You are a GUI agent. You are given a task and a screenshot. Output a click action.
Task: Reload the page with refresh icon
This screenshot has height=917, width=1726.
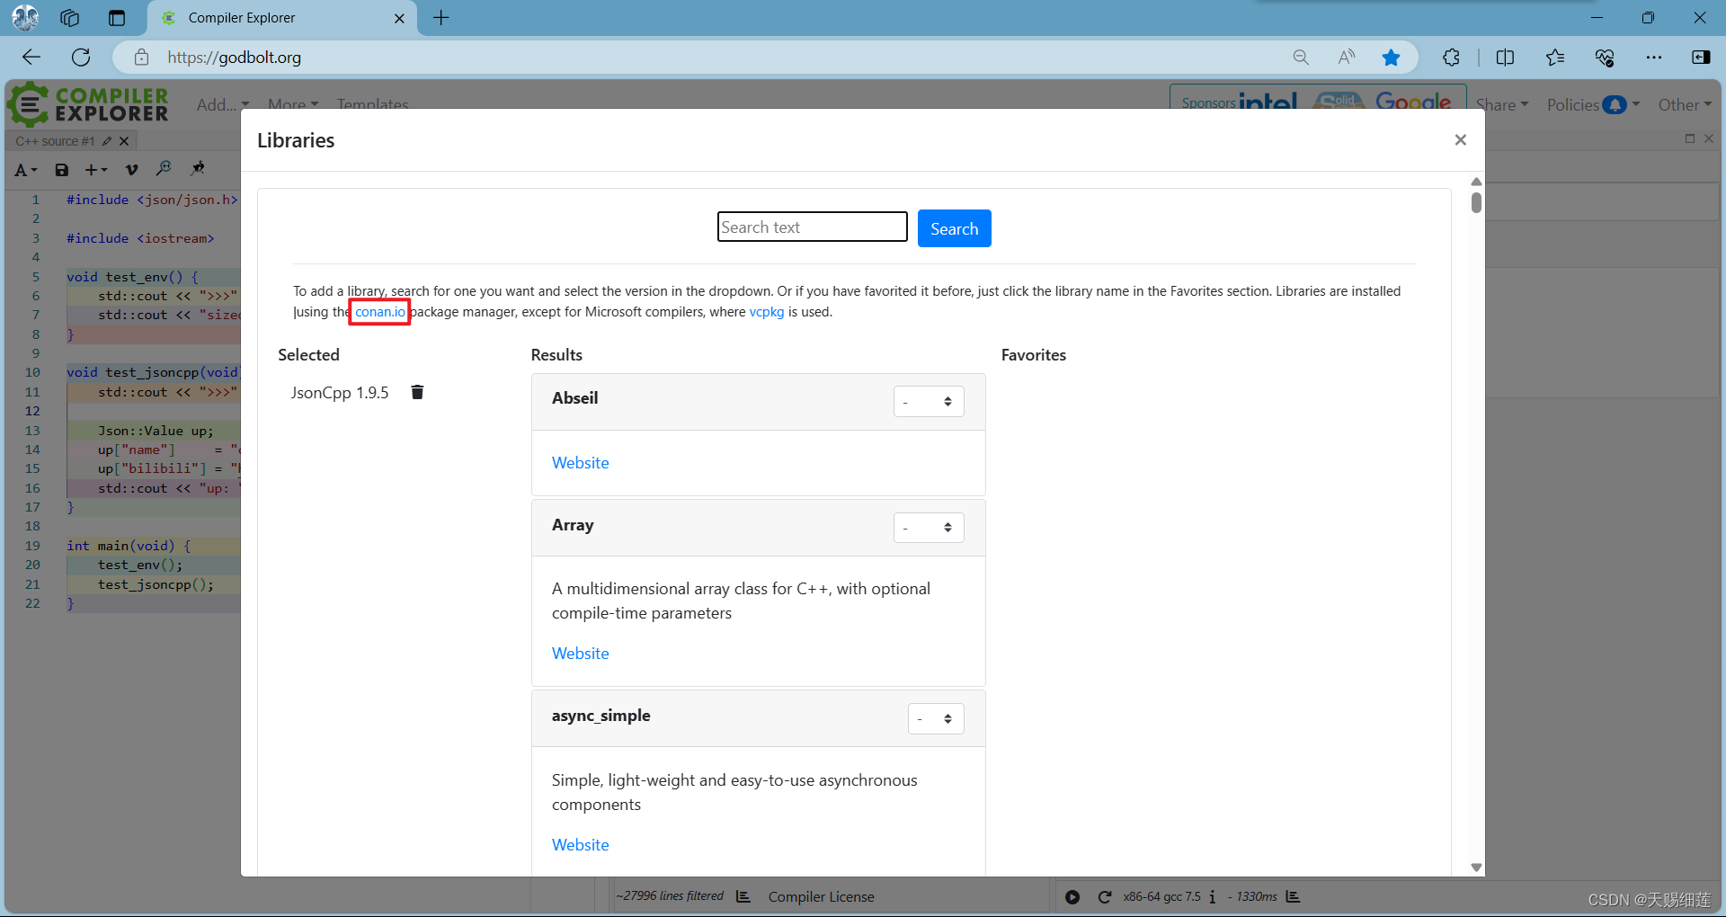pyautogui.click(x=81, y=58)
